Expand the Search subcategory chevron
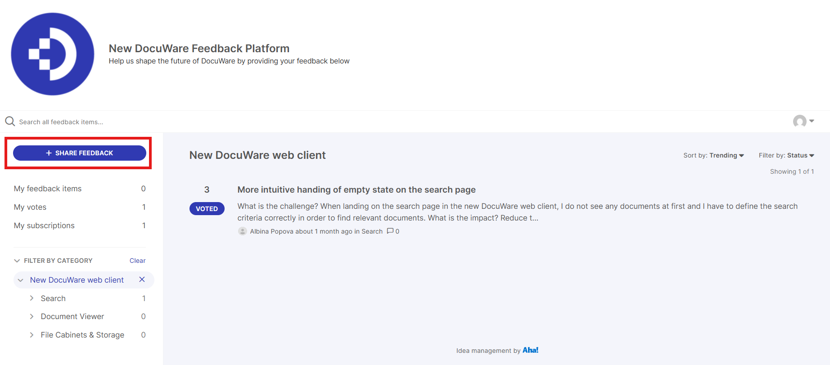830x365 pixels. coord(32,298)
